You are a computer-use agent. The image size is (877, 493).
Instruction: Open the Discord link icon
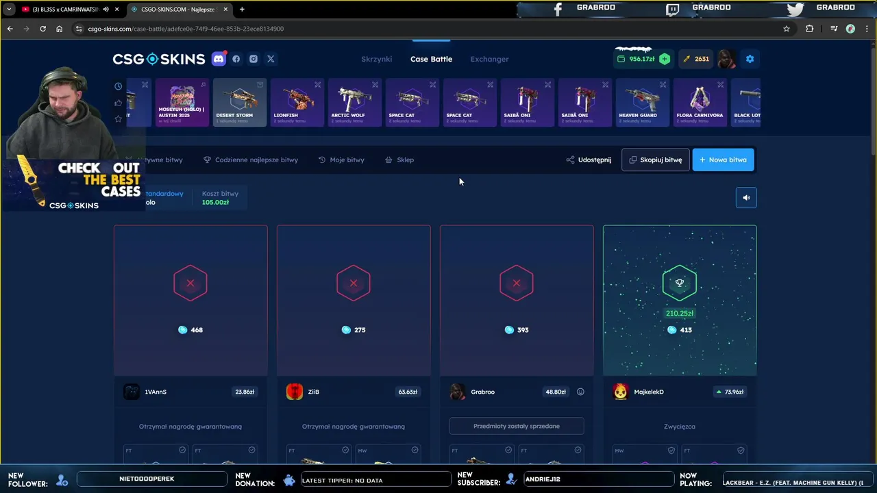coord(219,59)
